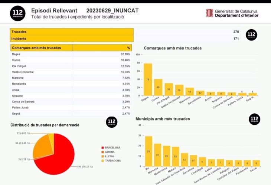This screenshot has width=271, height=185.
Task: Click the Generalitat de Catalunya emblem
Action: tap(209, 13)
